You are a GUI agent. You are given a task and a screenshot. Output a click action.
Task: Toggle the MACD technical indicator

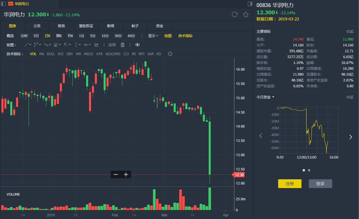89,54
